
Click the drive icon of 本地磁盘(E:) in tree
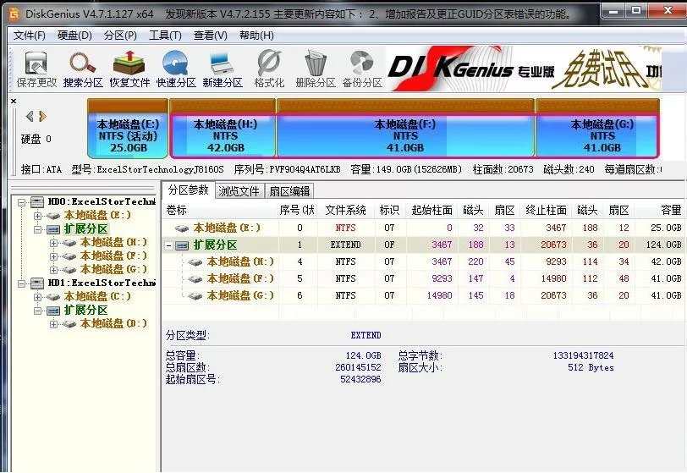click(x=53, y=216)
